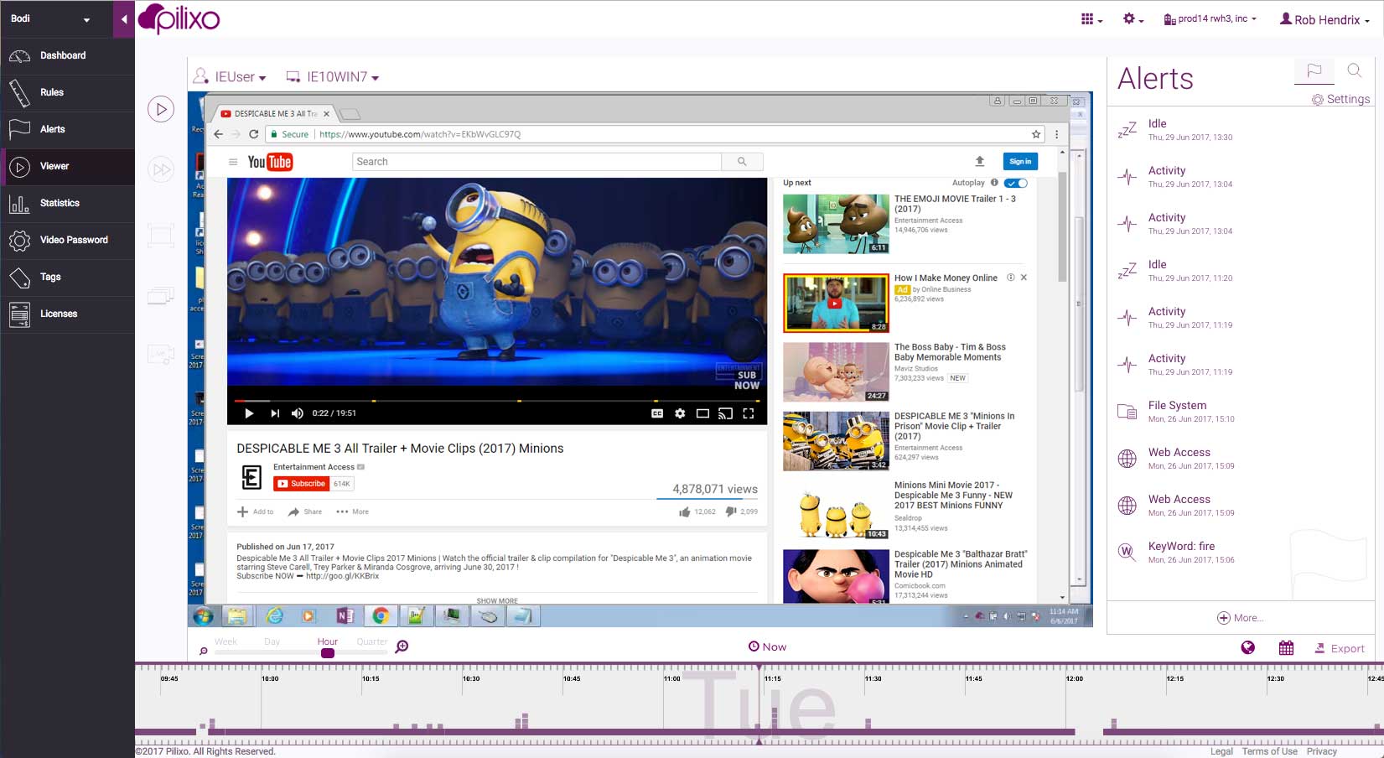Open Terms of Use link
The width and height of the screenshot is (1384, 758).
coord(1269,751)
